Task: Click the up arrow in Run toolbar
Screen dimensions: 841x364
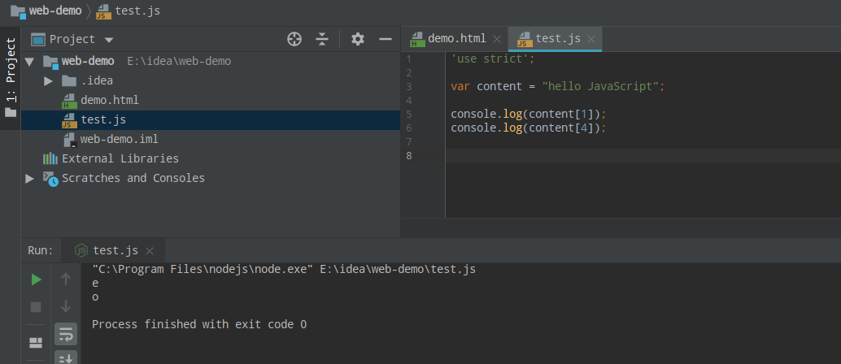Action: [x=66, y=279]
